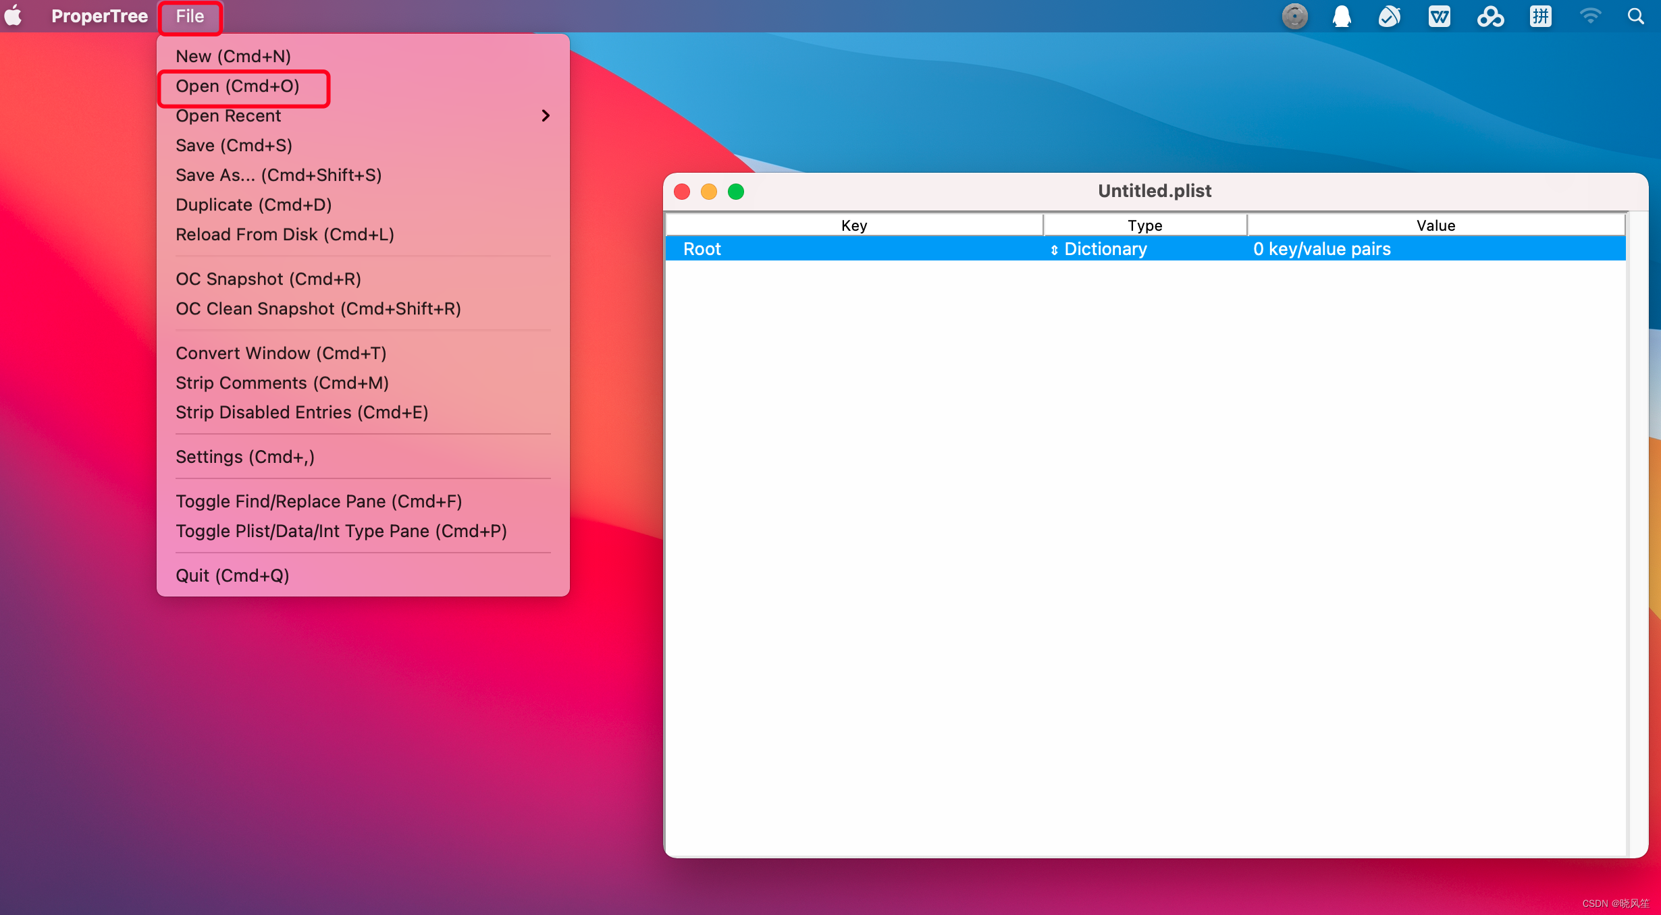Open the WPS Office menu bar icon
The image size is (1661, 915).
click(x=1439, y=16)
